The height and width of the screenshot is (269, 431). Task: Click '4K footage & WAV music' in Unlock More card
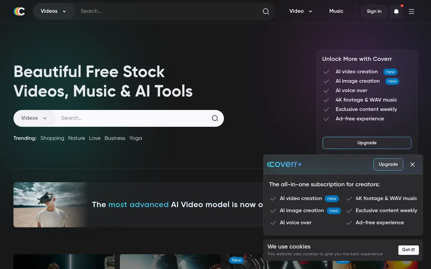[366, 100]
